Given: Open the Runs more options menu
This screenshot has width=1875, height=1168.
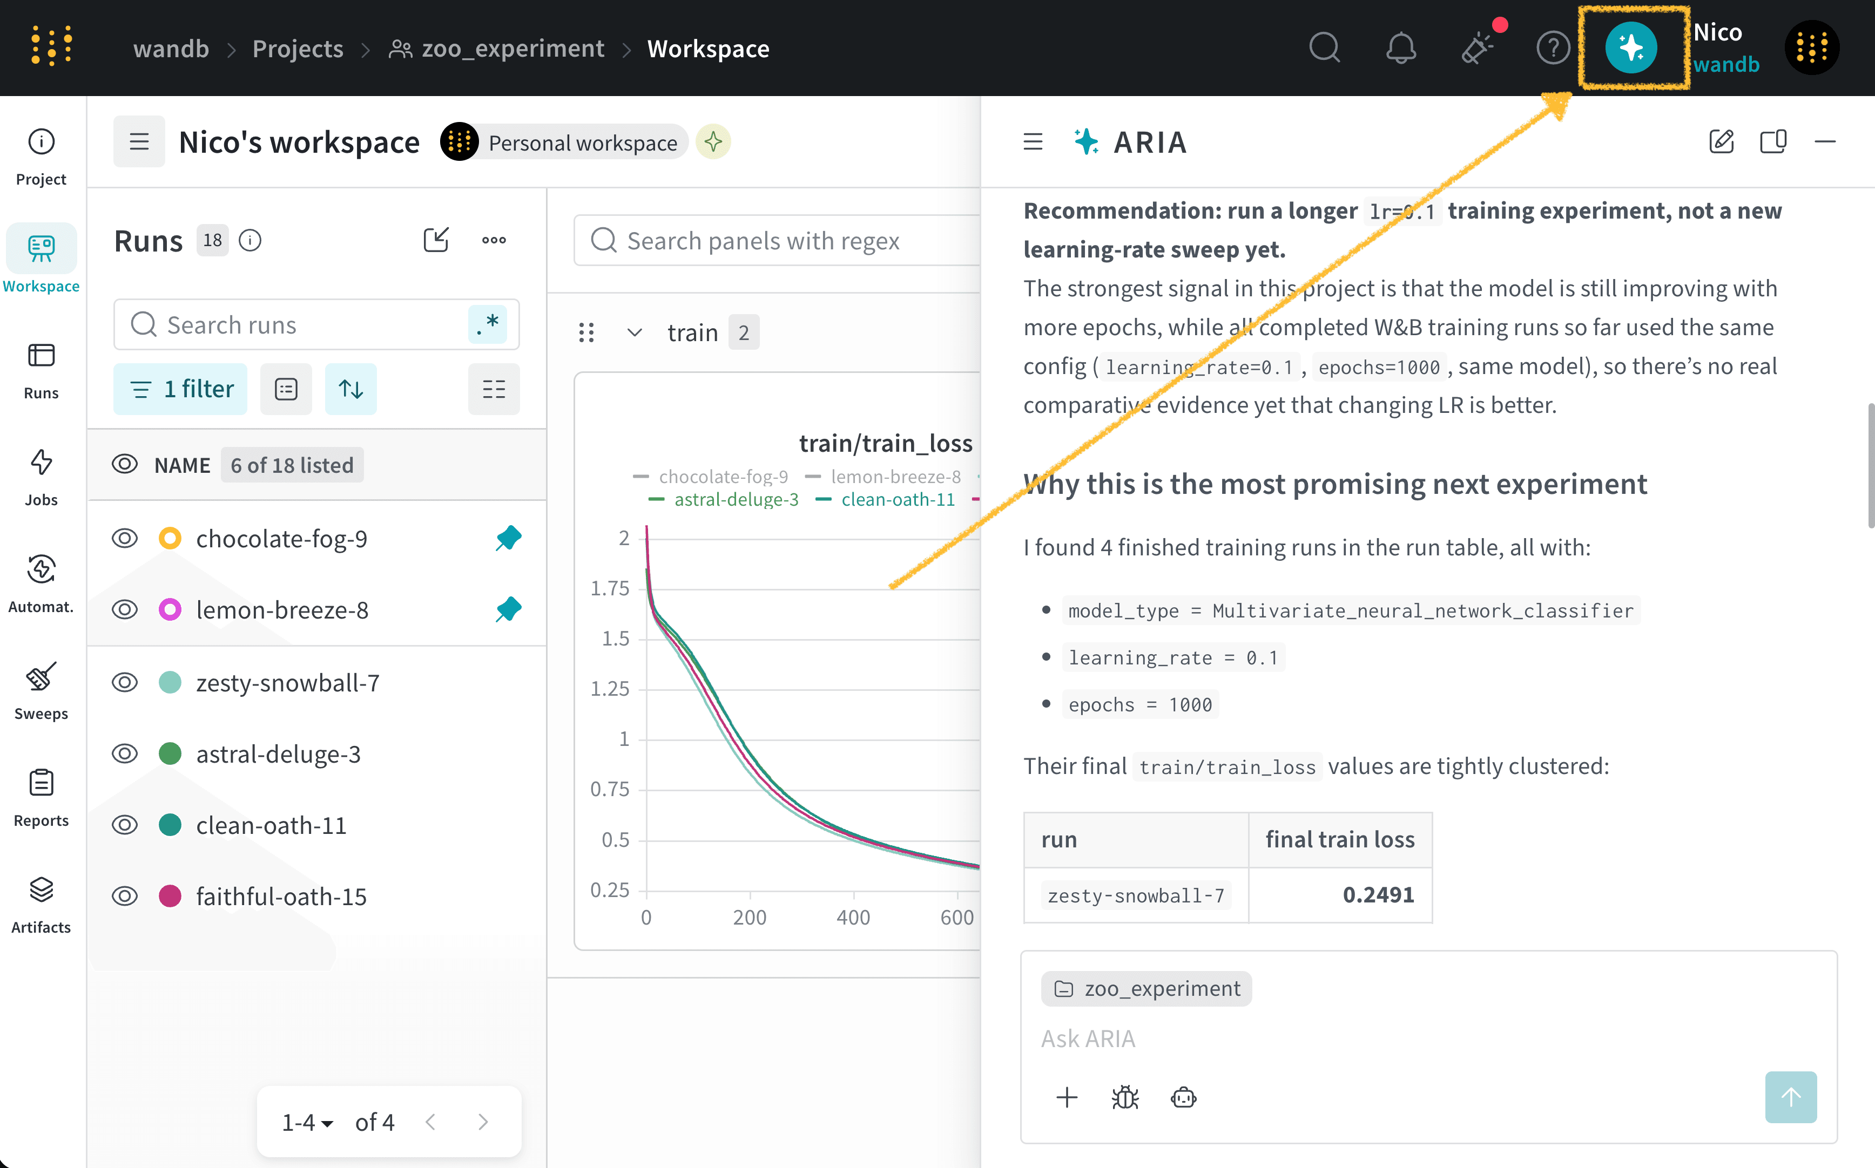Looking at the screenshot, I should coord(494,240).
